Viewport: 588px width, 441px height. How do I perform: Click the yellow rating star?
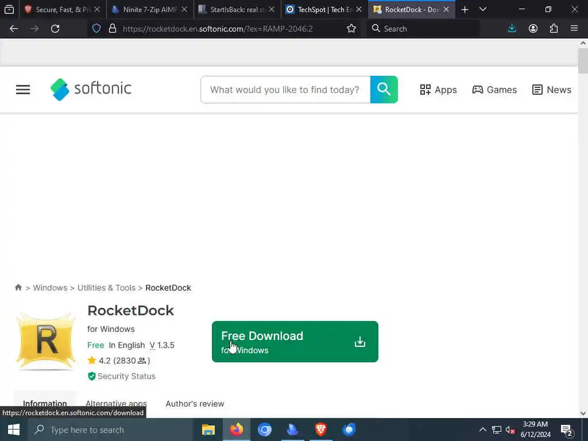[91, 361]
